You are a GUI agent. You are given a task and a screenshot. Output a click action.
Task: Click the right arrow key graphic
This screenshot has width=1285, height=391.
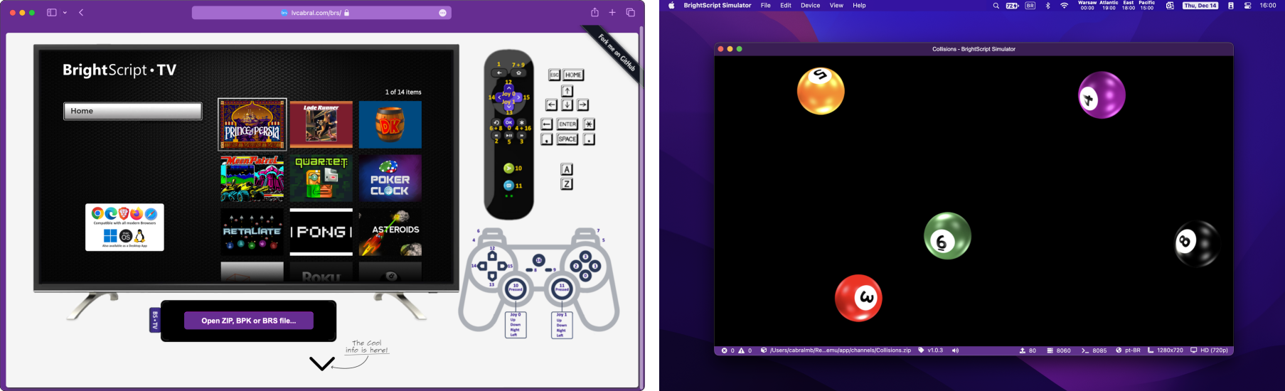tap(582, 105)
